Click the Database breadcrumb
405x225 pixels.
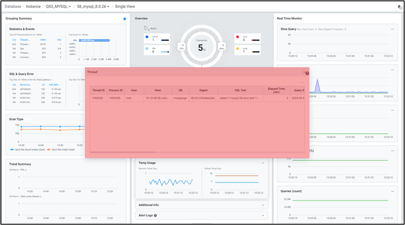tap(13, 7)
